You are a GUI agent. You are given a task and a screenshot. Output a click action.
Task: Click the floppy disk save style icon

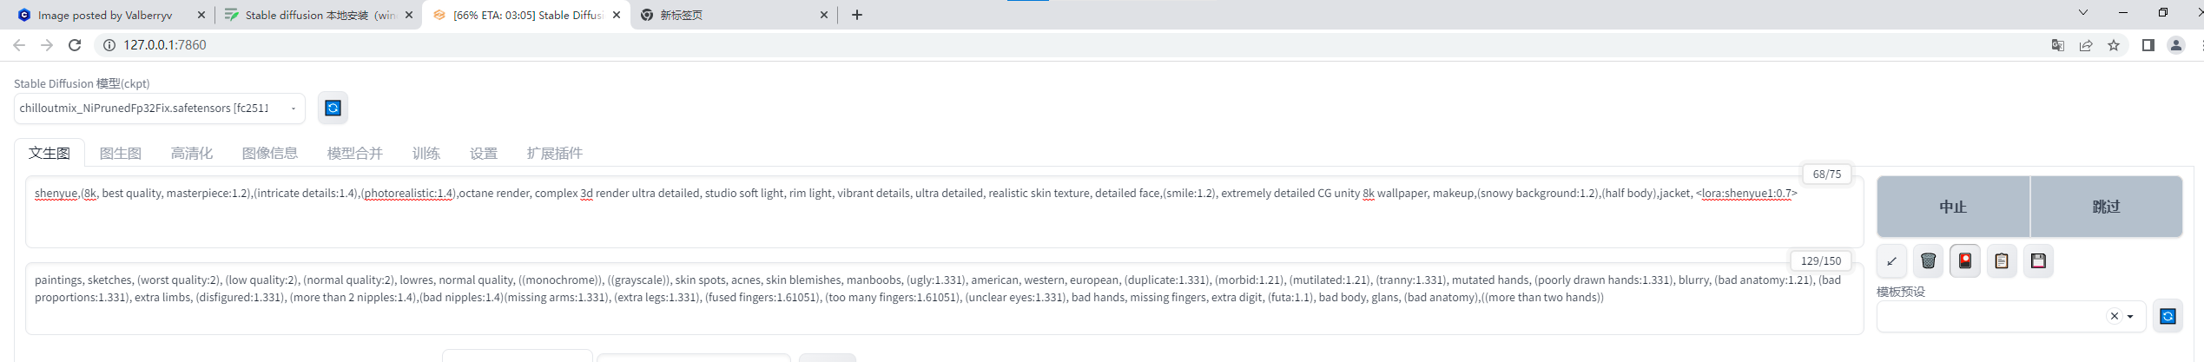click(x=2038, y=260)
